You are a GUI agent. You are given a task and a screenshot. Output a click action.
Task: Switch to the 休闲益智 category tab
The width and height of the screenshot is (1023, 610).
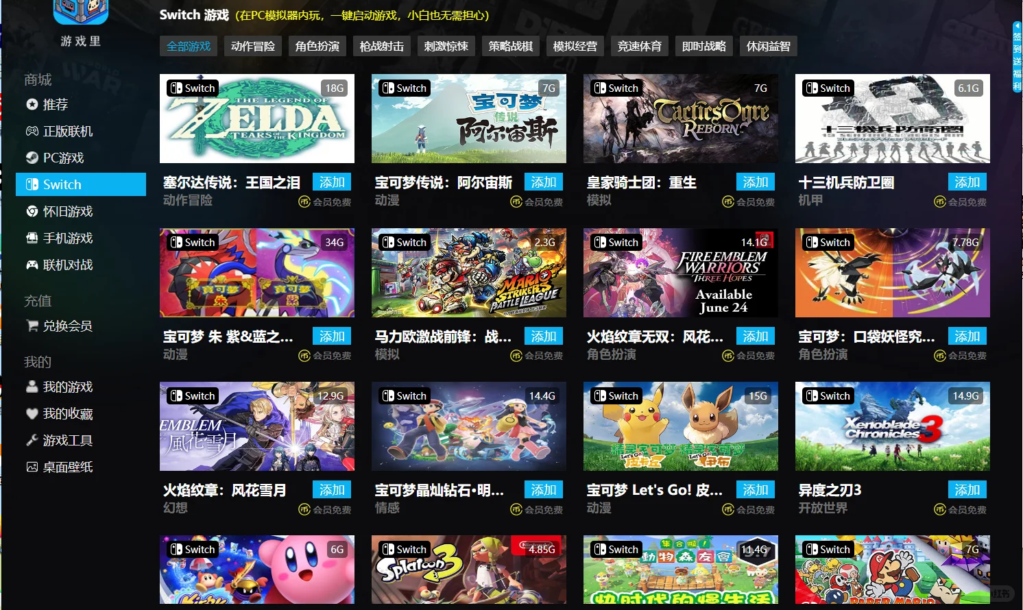click(x=769, y=46)
